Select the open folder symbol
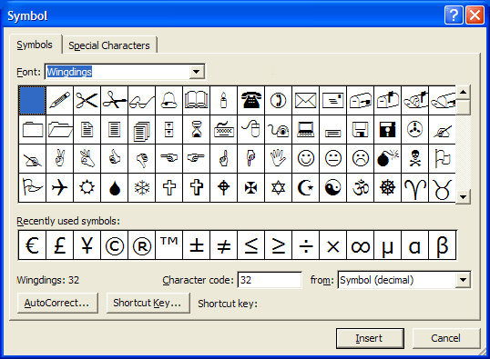The width and height of the screenshot is (490, 359). pyautogui.click(x=60, y=129)
